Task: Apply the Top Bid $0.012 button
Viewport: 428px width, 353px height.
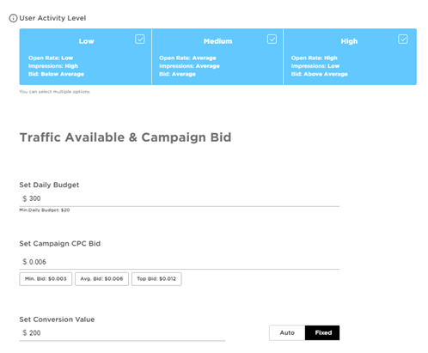Action: [x=156, y=279]
